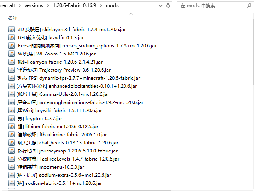Click the magnifier search icon in search box
The width and height of the screenshot is (254, 191).
pyautogui.click(x=249, y=6)
